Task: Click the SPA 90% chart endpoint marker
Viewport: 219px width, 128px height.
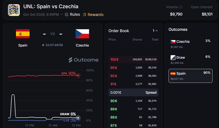Action: pyautogui.click(x=78, y=75)
